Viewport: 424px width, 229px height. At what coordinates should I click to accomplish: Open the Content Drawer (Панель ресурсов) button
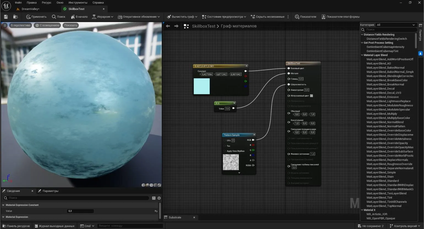(x=16, y=226)
